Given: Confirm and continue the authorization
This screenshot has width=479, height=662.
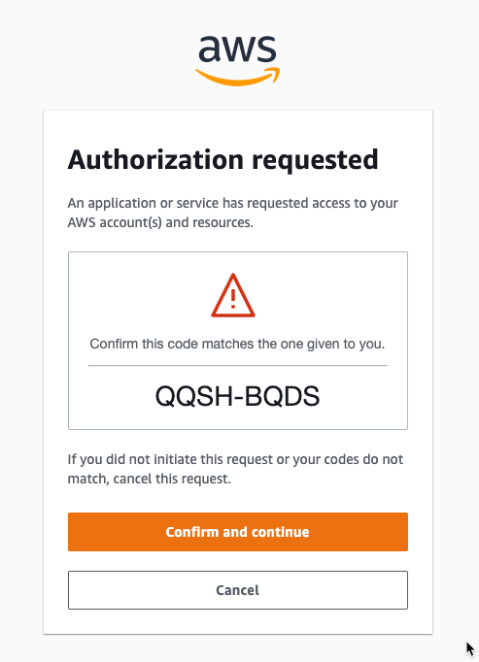Looking at the screenshot, I should (238, 532).
